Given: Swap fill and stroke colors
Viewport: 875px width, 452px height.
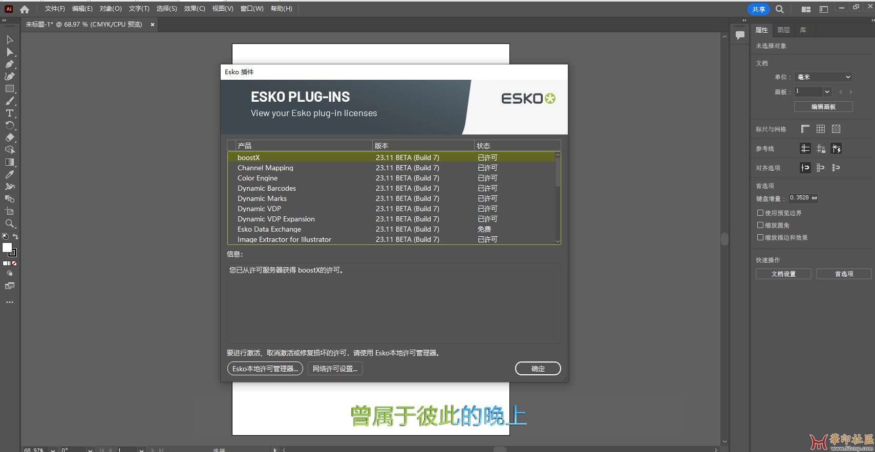Looking at the screenshot, I should (x=15, y=236).
